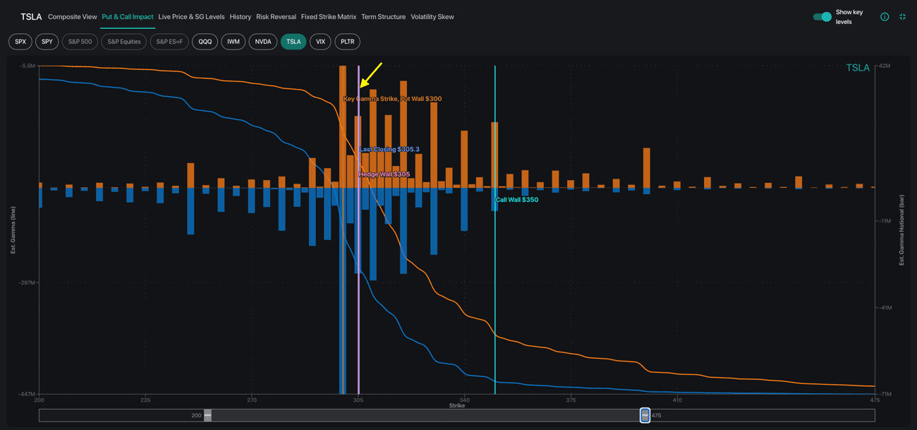The width and height of the screenshot is (917, 430).
Task: Click the exit fullscreen collapse icon
Action: point(902,16)
